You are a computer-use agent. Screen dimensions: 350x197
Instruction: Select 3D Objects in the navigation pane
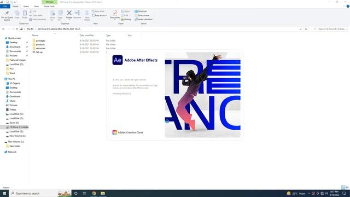coord(15,83)
